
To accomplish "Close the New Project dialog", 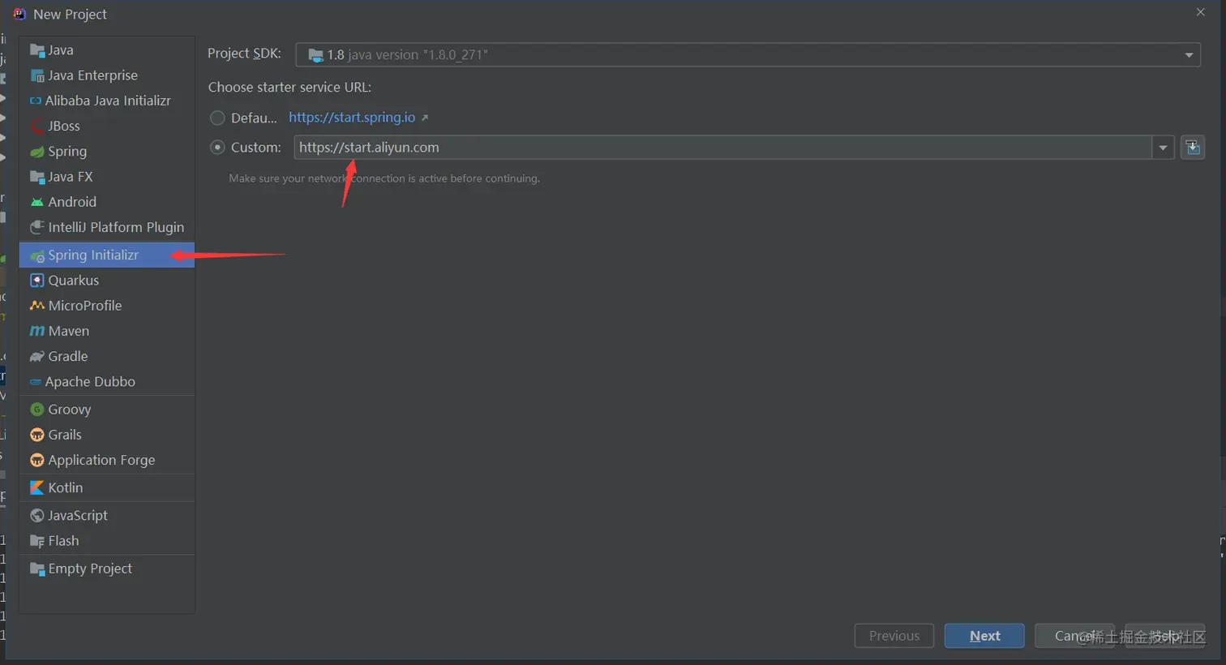I will [x=1200, y=12].
